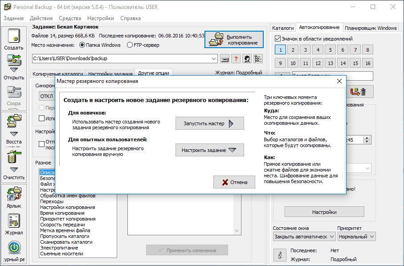Screen dimensions: 404x266
Task: Switch to the Другие опции tab
Action: (x=154, y=73)
